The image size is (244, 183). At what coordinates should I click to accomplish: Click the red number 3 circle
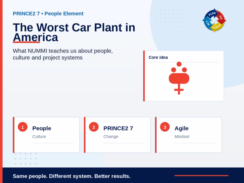click(x=165, y=127)
